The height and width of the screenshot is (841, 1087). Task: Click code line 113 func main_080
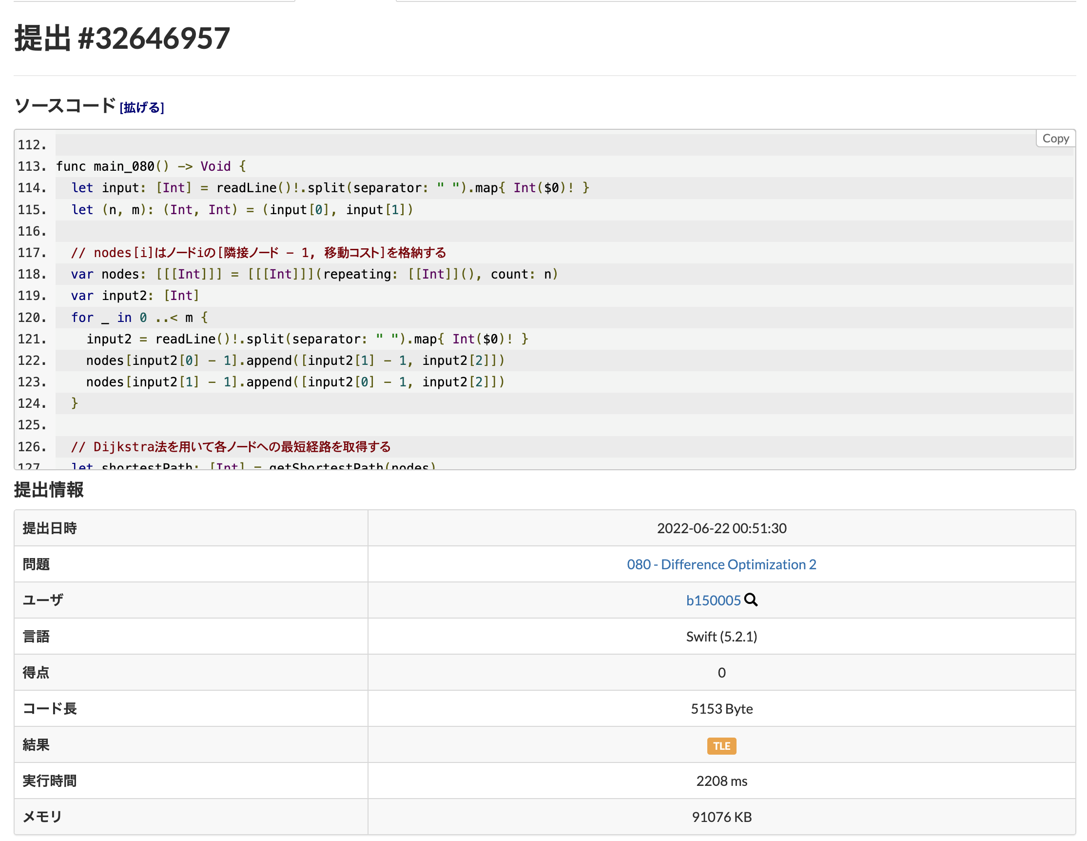[x=151, y=166]
